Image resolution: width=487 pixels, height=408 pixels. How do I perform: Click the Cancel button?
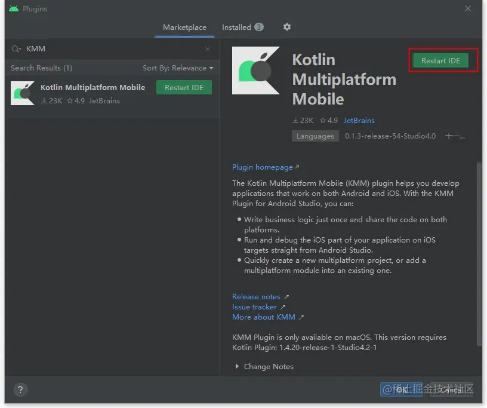[452, 389]
